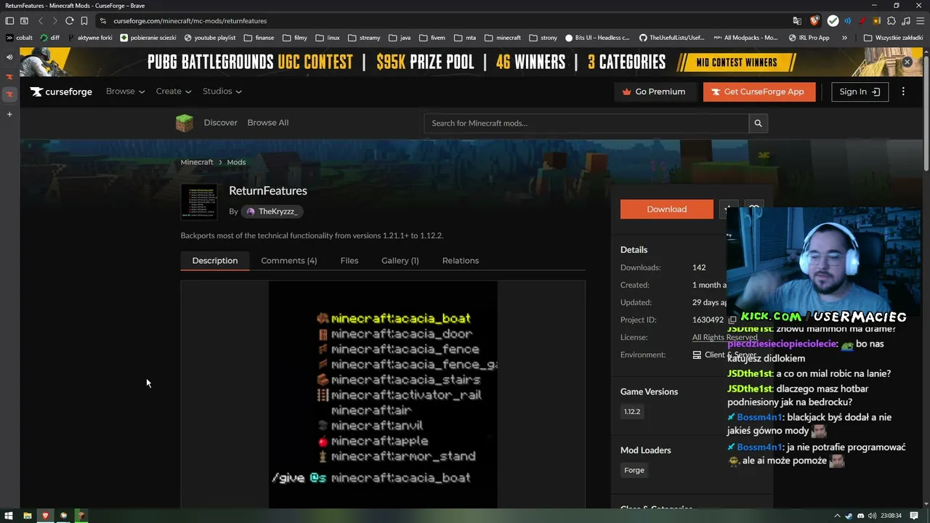Click the translate page icon
This screenshot has height=523, width=930.
click(797, 21)
